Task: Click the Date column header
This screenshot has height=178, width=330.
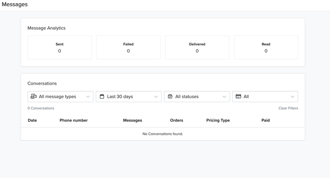Action: [32, 120]
